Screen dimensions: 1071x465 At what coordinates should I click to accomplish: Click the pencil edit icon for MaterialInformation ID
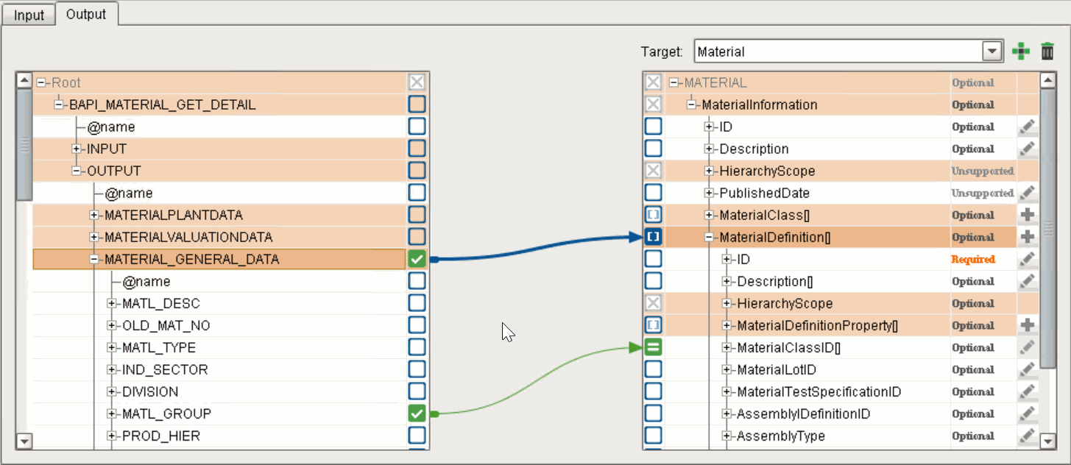point(1028,127)
